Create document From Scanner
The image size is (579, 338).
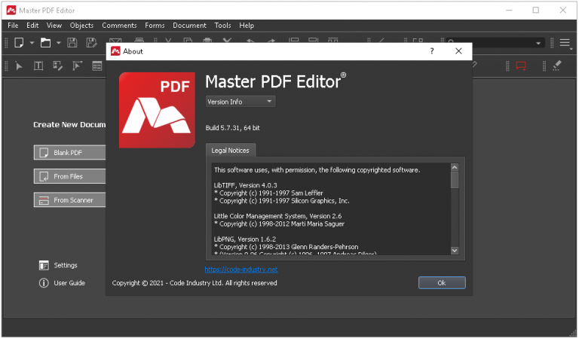point(70,199)
